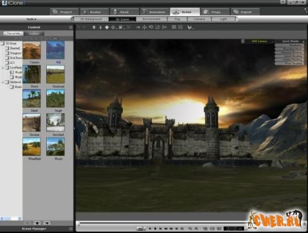Choose the Woods scene thumbnail

[x=56, y=147]
